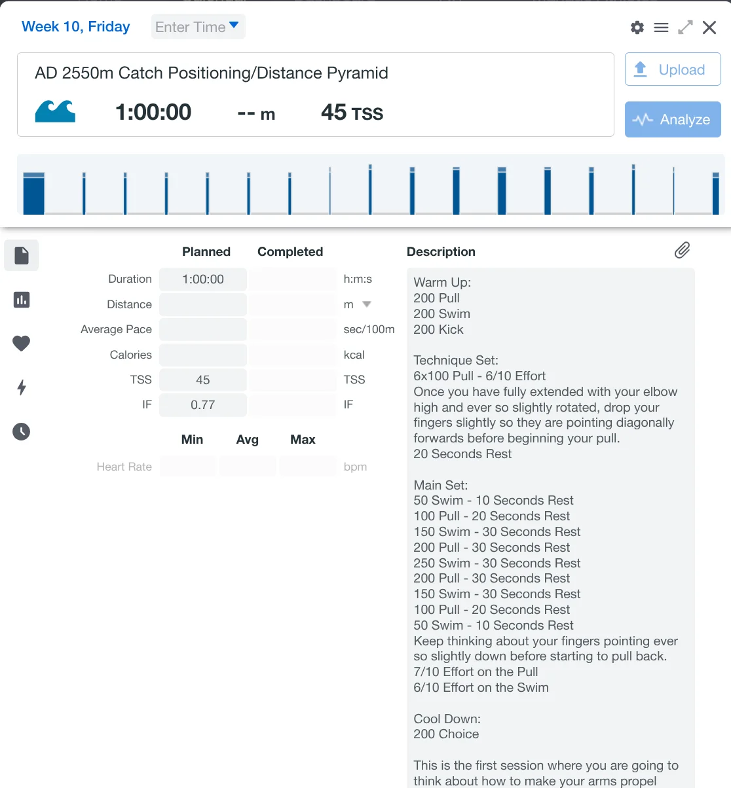Click the planned Duration field

point(203,279)
